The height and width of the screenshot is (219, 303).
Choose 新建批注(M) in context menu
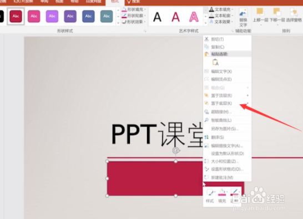[228, 177]
